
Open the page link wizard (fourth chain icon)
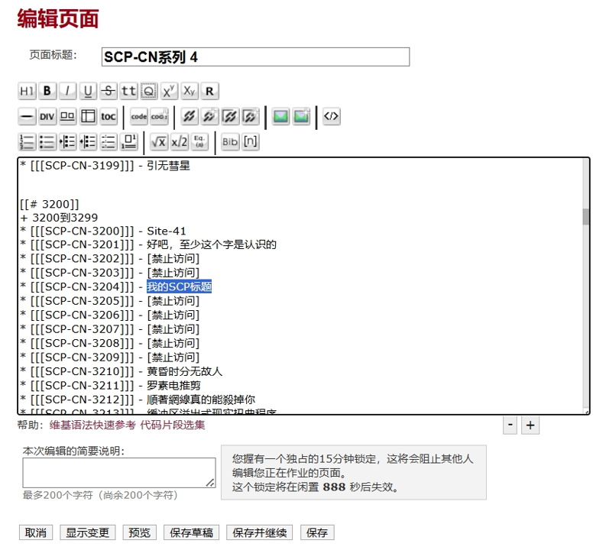[x=251, y=116]
